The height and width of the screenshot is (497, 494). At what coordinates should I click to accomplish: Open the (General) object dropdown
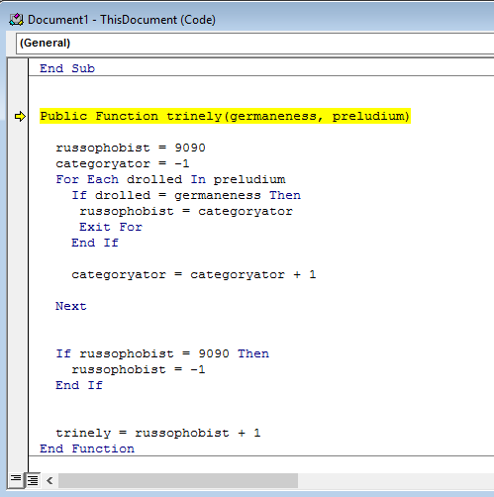click(x=254, y=44)
